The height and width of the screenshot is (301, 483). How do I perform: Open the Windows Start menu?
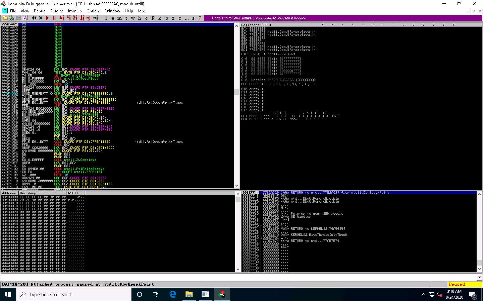pyautogui.click(x=8, y=294)
